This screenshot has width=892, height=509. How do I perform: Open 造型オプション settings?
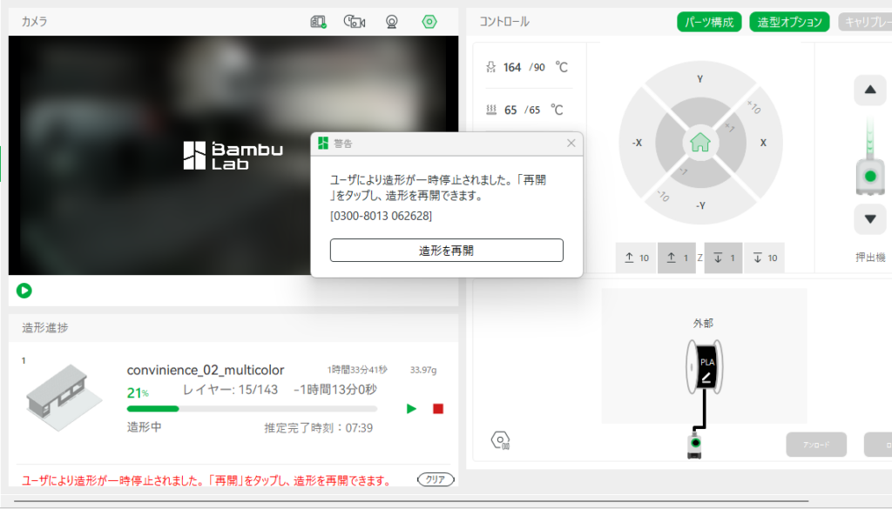788,22
